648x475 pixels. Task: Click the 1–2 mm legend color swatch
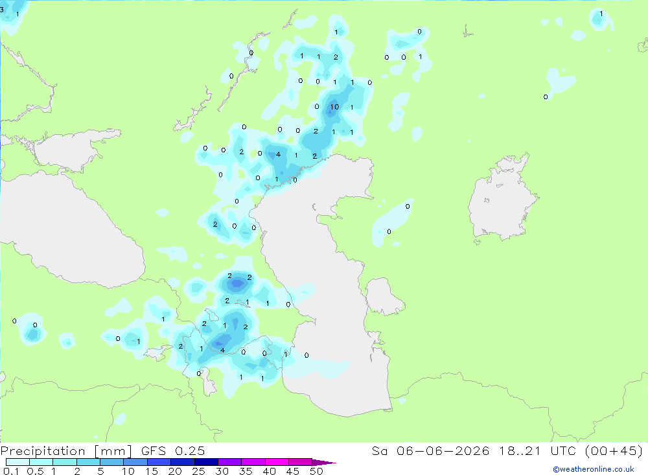click(65, 462)
